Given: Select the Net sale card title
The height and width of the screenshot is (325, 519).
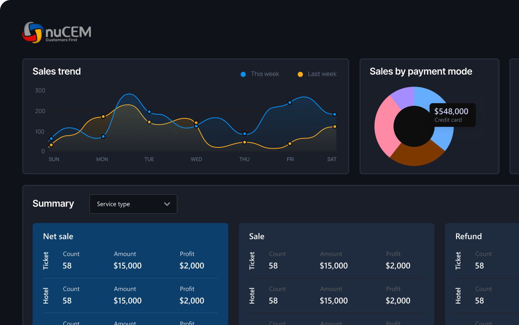Looking at the screenshot, I should pyautogui.click(x=58, y=236).
